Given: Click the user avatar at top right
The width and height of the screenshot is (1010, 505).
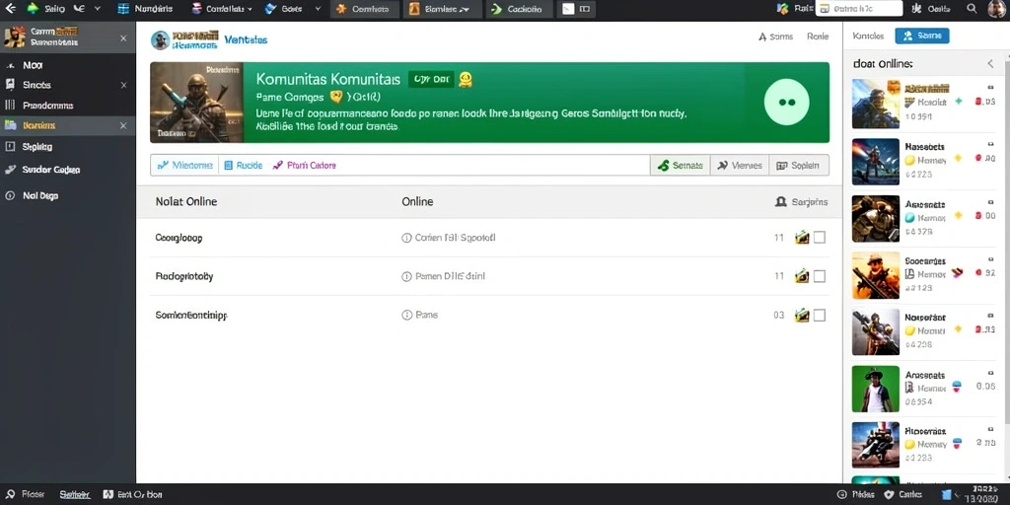Looking at the screenshot, I should [x=996, y=9].
